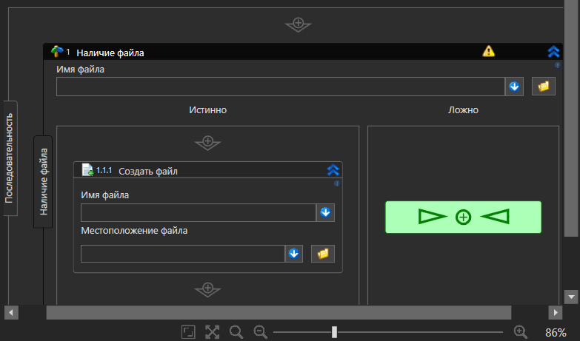Click the Наличие файла step title
The width and height of the screenshot is (580, 341).
pyautogui.click(x=110, y=53)
